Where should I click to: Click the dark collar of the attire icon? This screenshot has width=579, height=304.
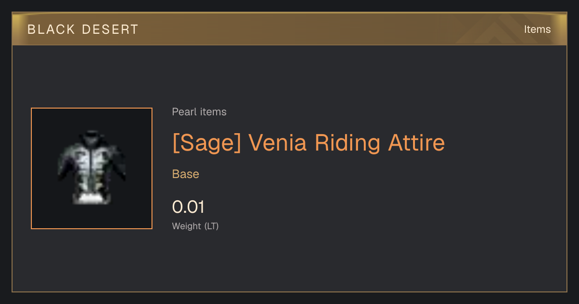point(91,135)
